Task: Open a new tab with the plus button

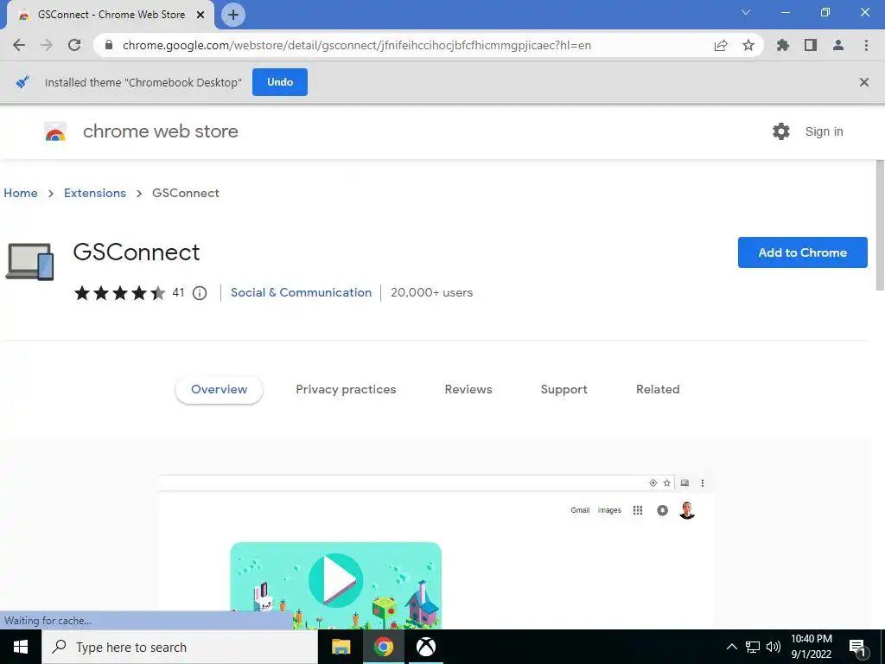Action: click(233, 15)
